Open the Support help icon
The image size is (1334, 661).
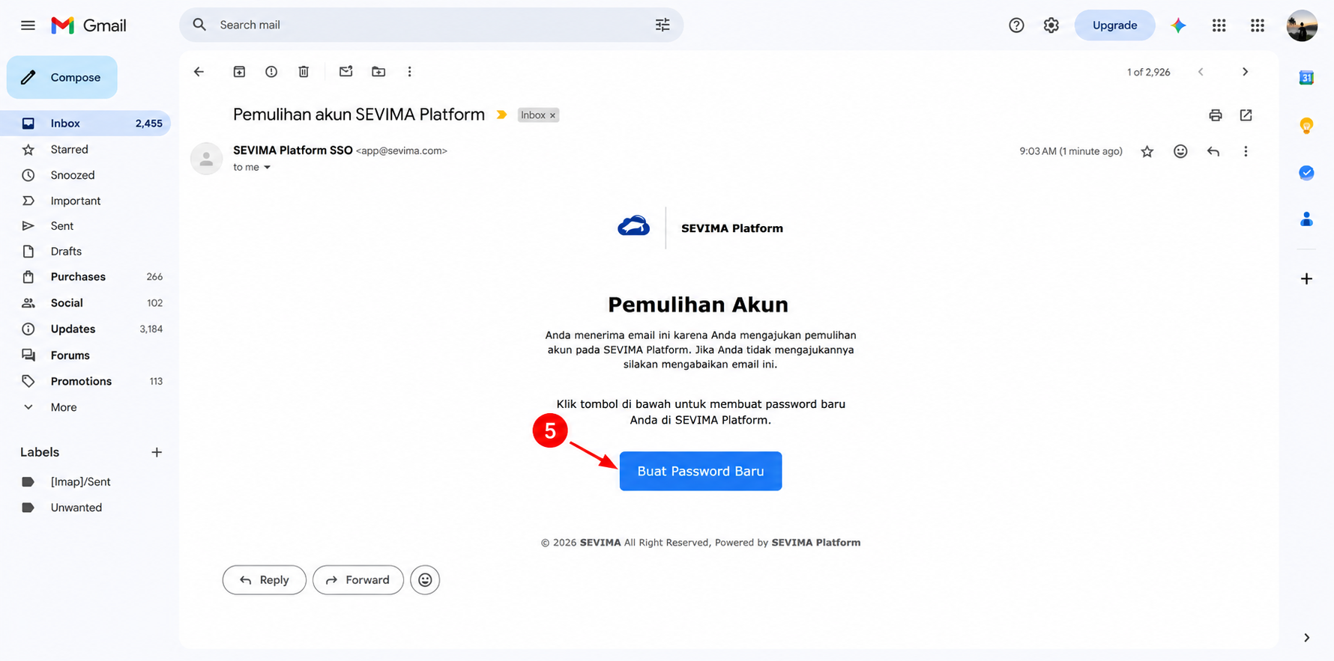click(x=1016, y=25)
